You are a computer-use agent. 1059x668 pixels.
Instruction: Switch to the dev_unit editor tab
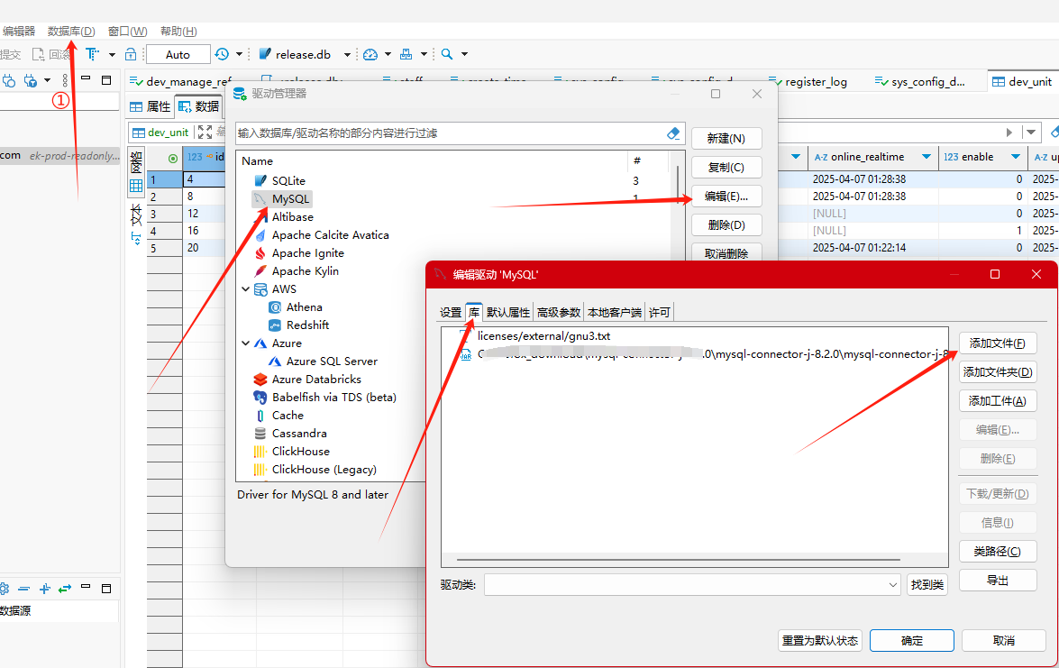[1022, 81]
